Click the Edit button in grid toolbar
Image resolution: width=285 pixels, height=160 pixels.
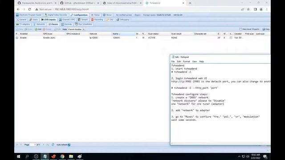[x=57, y=29]
